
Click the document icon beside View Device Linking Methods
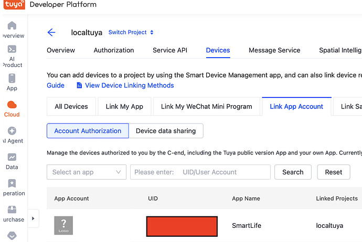pos(79,85)
